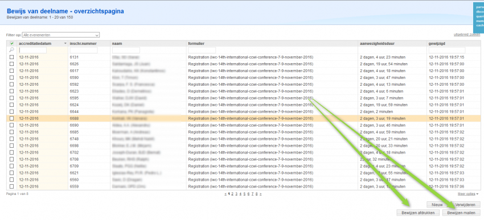Open the 'uitgebreid zoeken' link
The image size is (484, 220).
[x=467, y=35]
